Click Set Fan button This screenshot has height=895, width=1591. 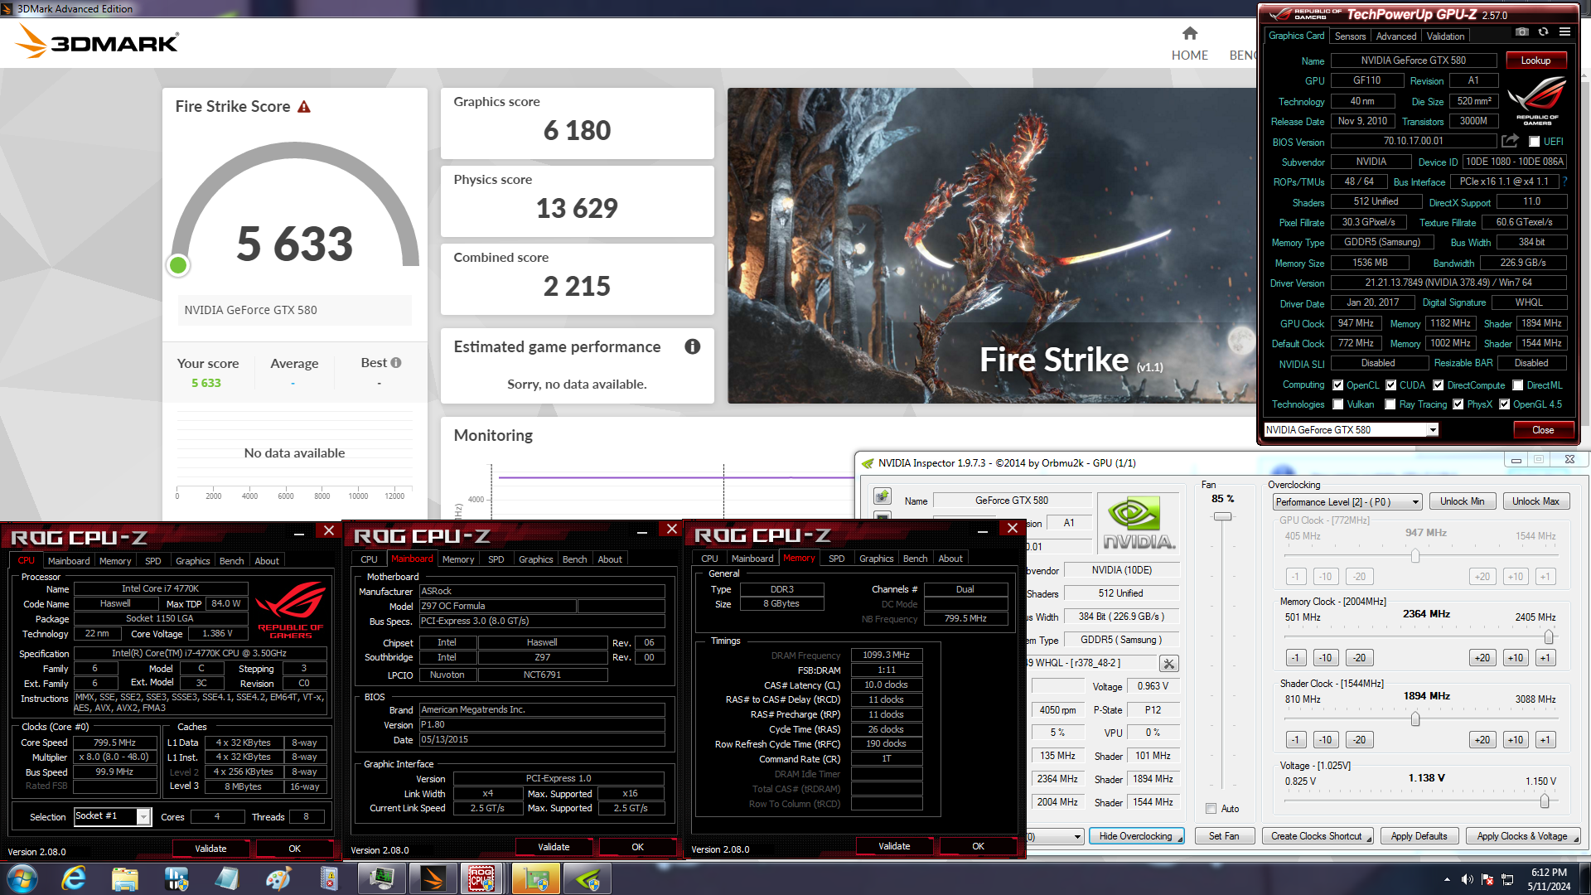(x=1224, y=836)
